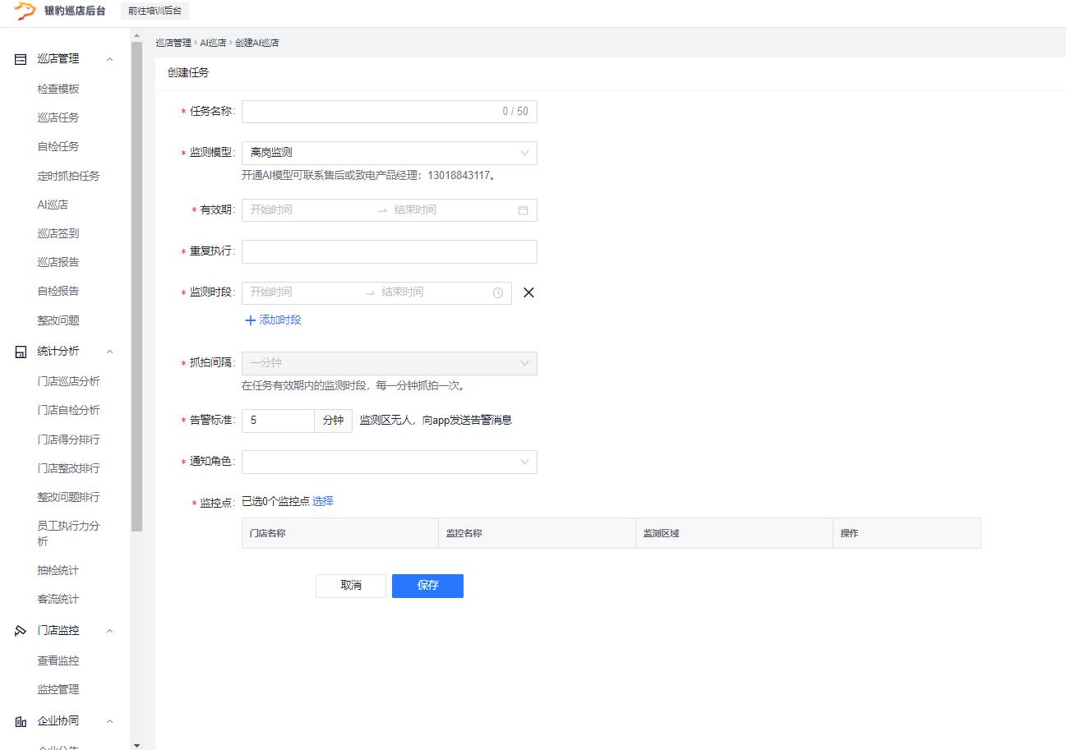
Task: Remove the time period with X icon
Action: coord(528,292)
